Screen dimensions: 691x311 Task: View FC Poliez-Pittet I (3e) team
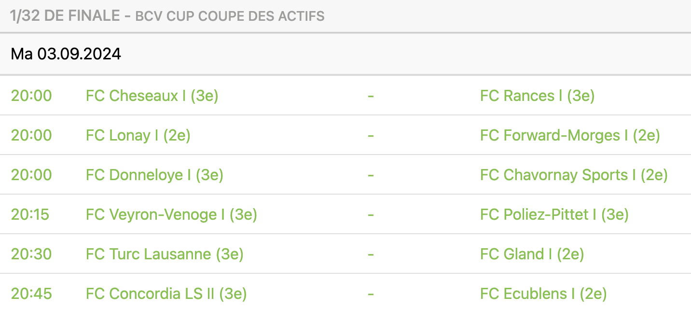coord(554,214)
